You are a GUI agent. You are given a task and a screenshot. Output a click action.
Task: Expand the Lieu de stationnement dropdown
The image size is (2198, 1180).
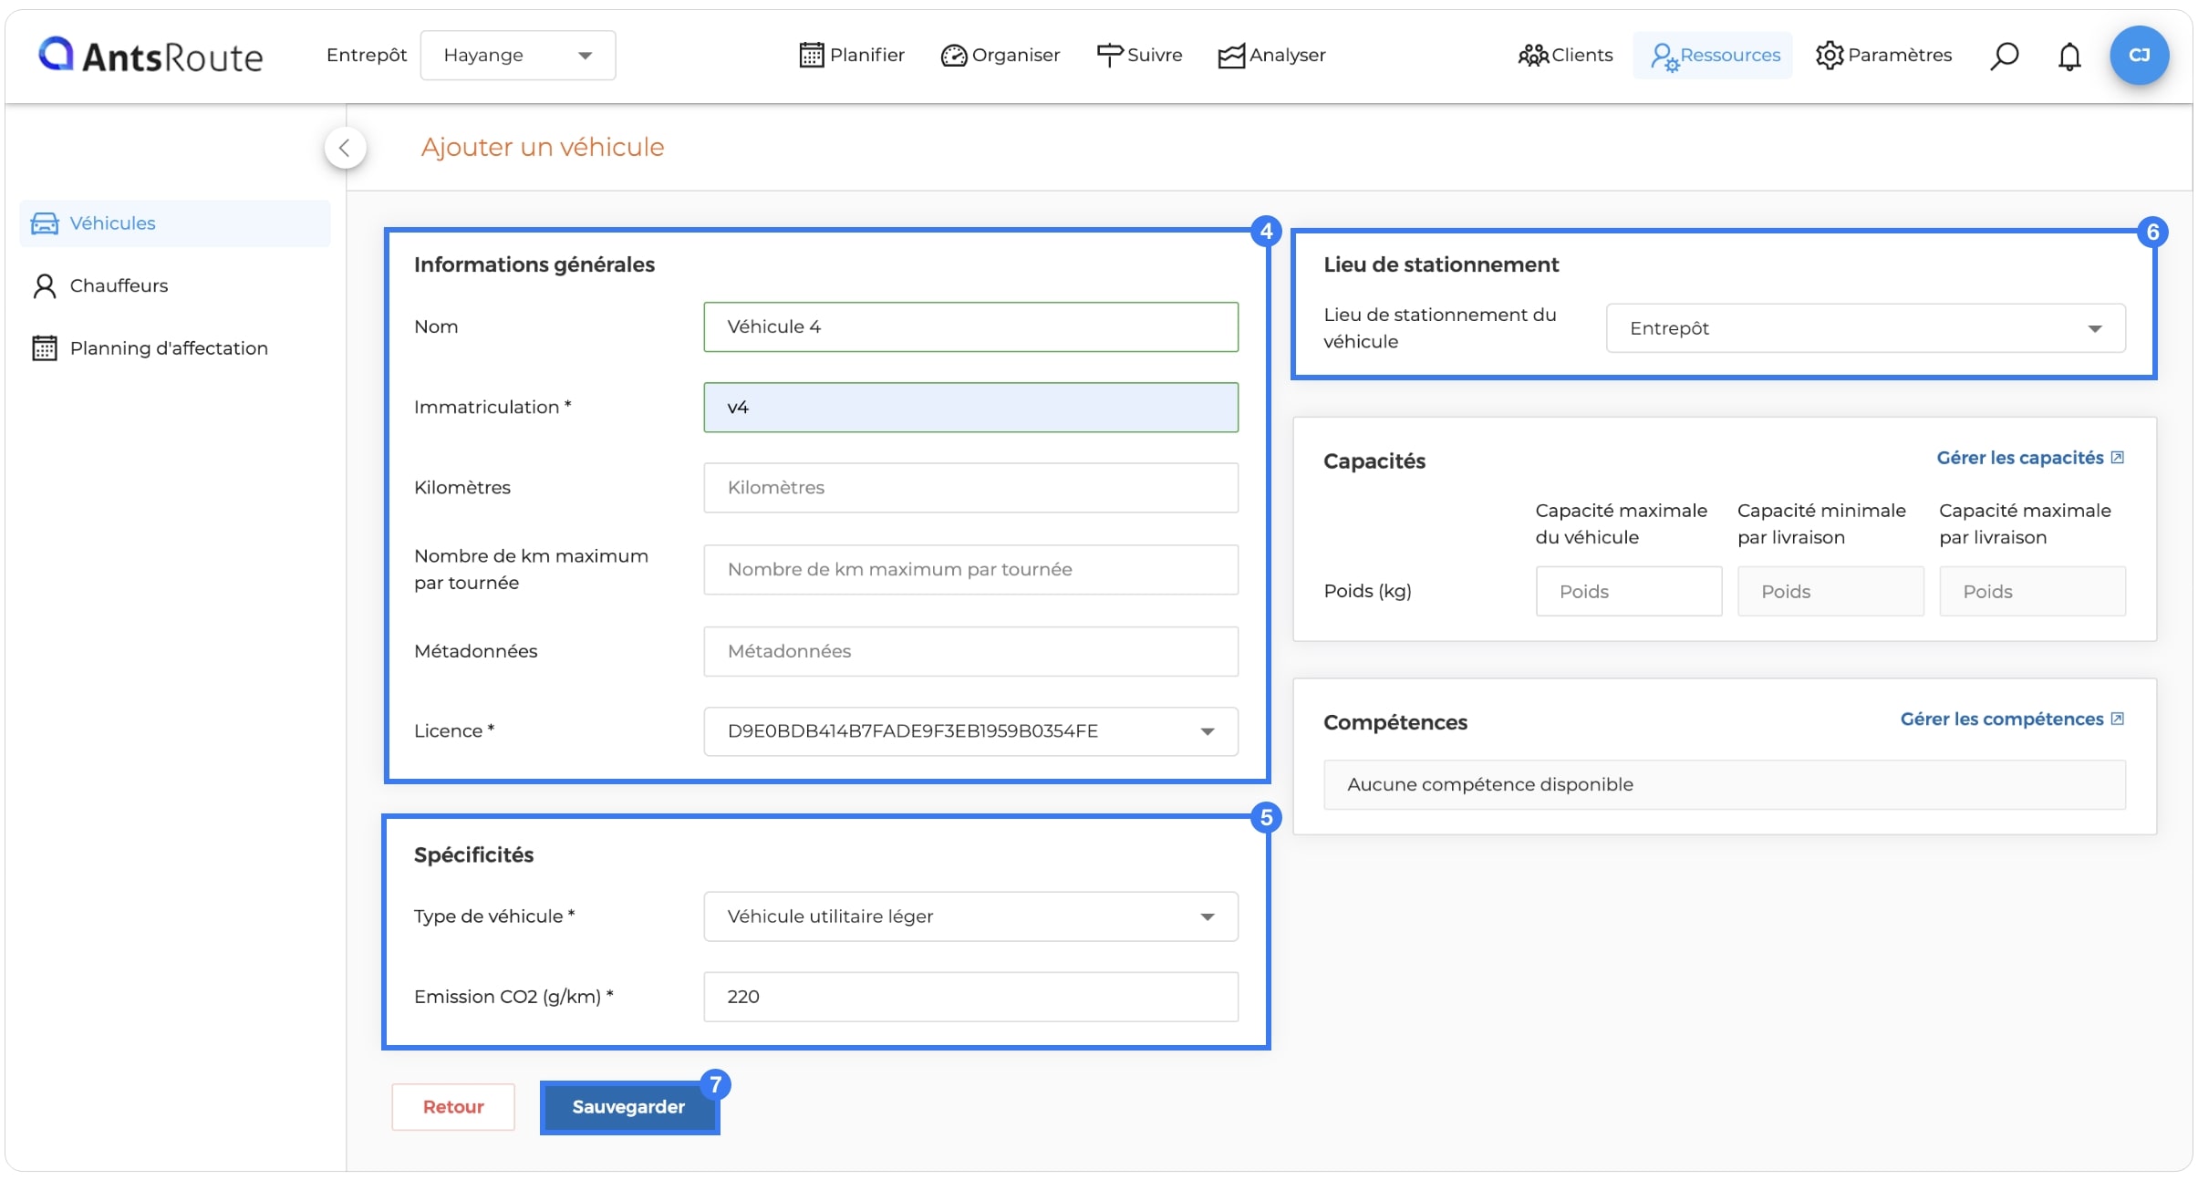[x=1865, y=328]
